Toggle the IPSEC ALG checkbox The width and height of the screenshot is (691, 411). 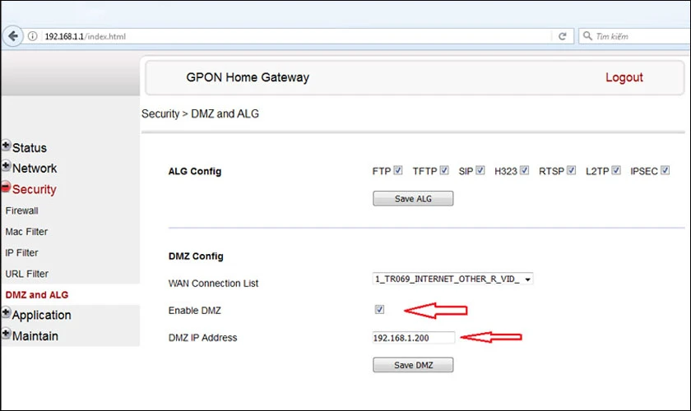[665, 170]
